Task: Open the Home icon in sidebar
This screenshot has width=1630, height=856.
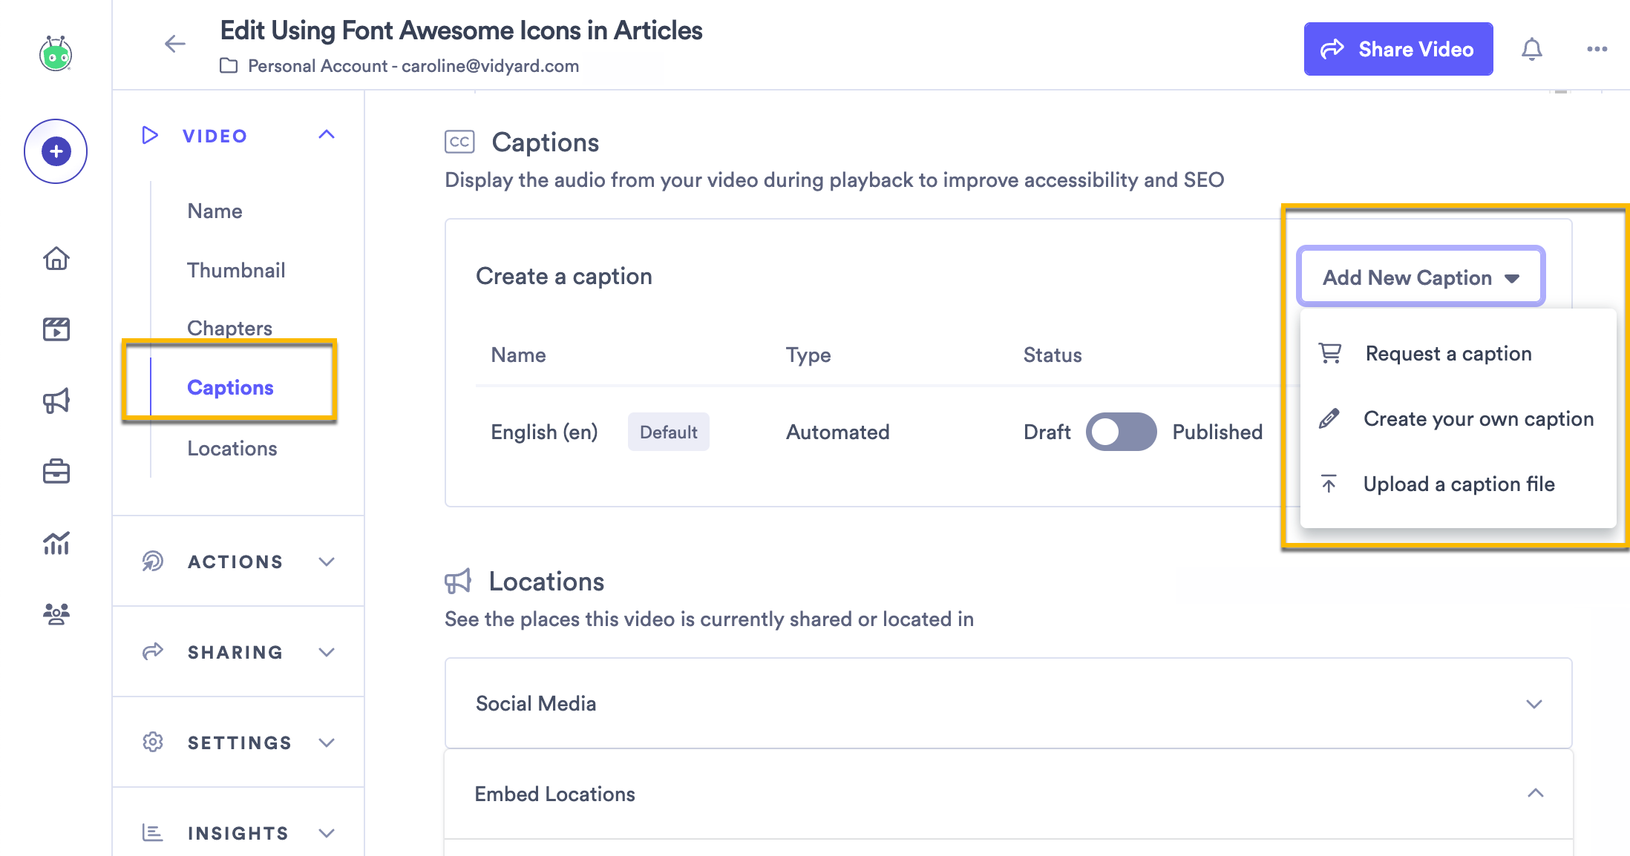Action: coord(56,258)
